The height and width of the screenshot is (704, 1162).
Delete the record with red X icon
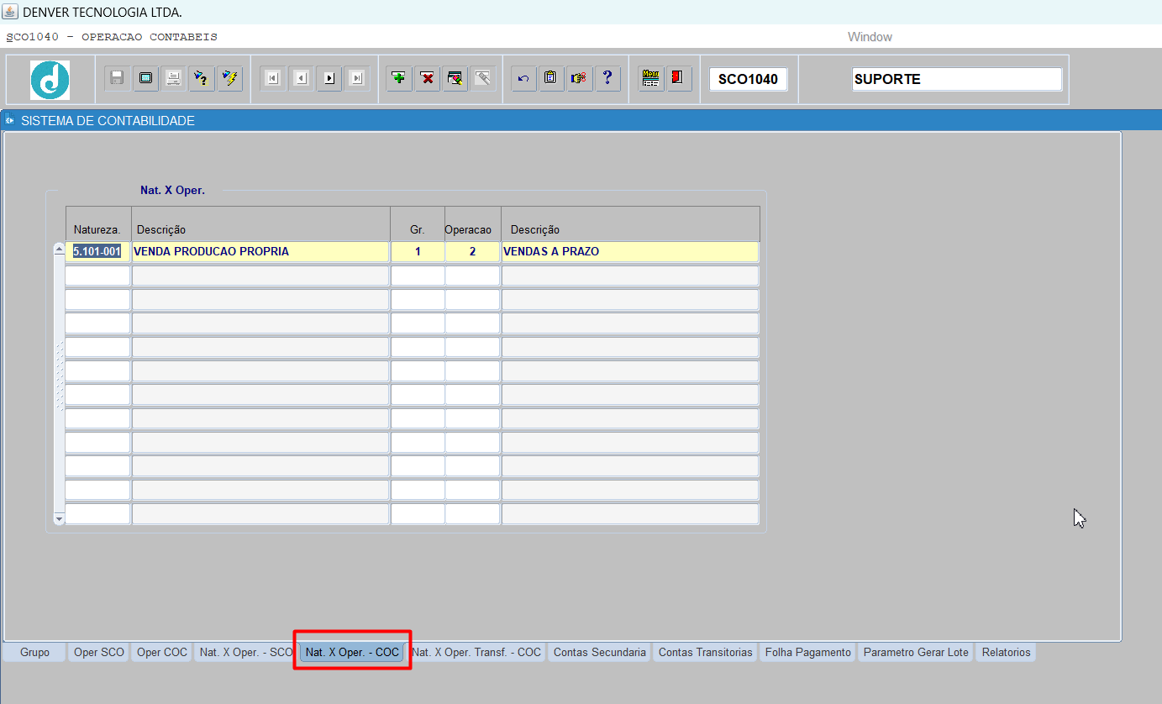(x=428, y=78)
